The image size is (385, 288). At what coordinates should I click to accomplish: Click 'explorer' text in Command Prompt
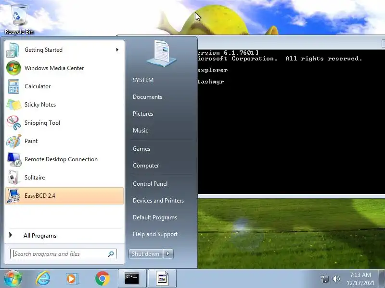click(x=213, y=70)
